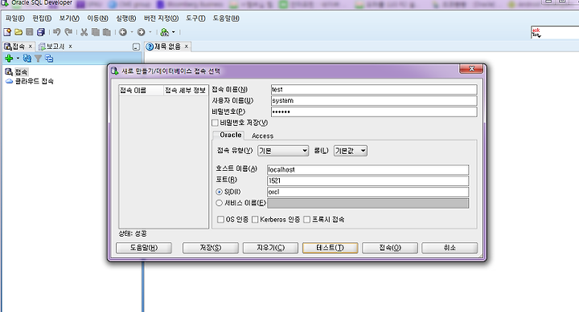Select 클라우드 접속 node in connections tree
579x312 pixels.
(x=30, y=81)
